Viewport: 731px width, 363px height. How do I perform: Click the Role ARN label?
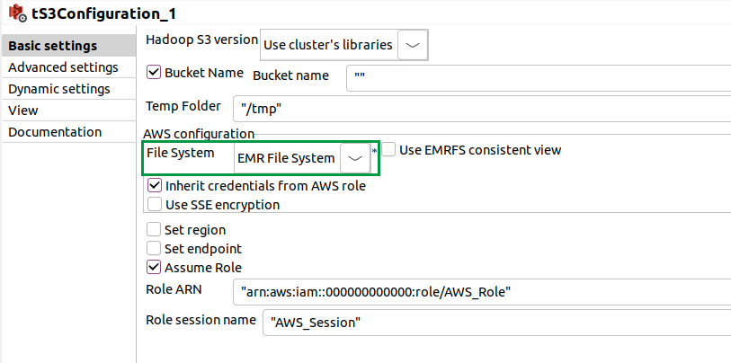[x=174, y=289]
